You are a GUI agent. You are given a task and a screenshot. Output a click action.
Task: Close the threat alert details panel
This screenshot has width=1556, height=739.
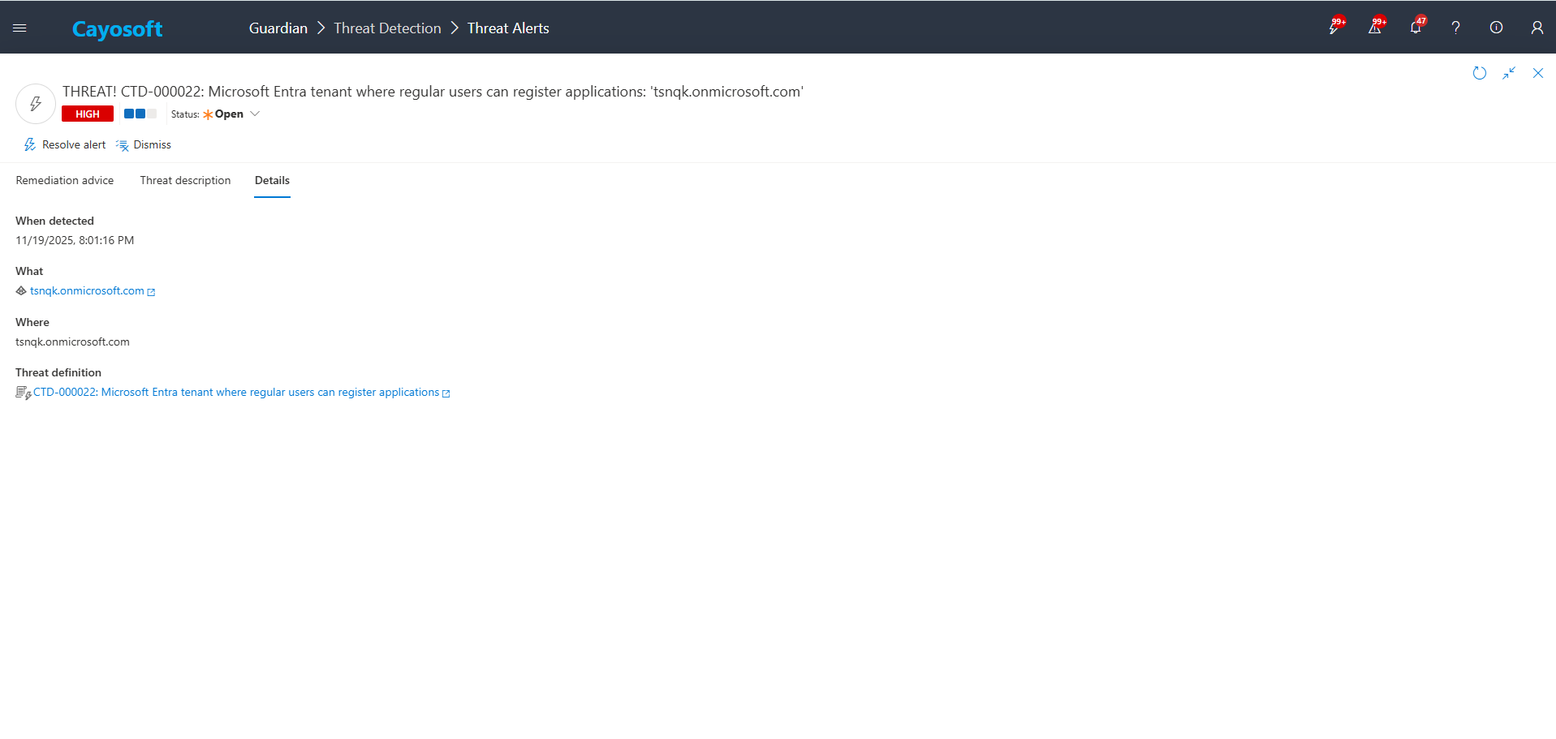pyautogui.click(x=1537, y=73)
